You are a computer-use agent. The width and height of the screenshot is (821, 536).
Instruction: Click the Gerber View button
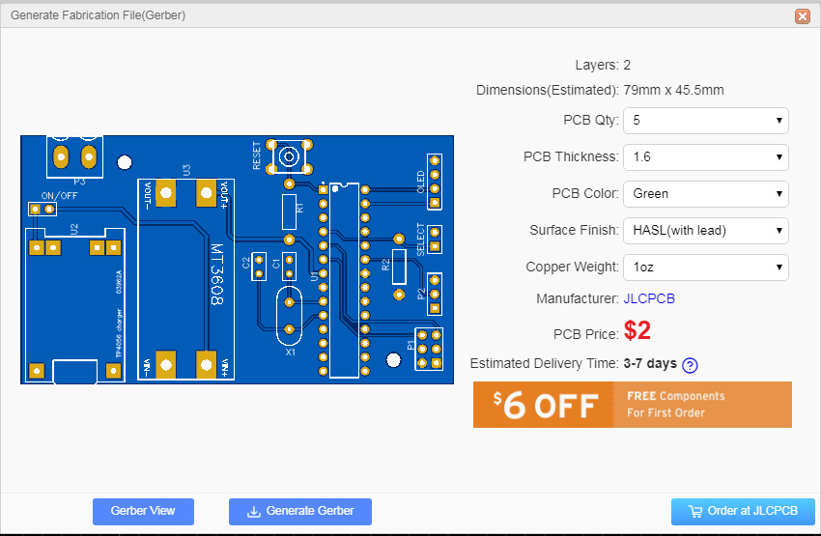click(144, 512)
